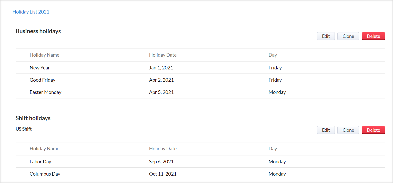Viewport: 393px width, 183px height.
Task: Edit the US Shift holidays
Action: coord(326,130)
